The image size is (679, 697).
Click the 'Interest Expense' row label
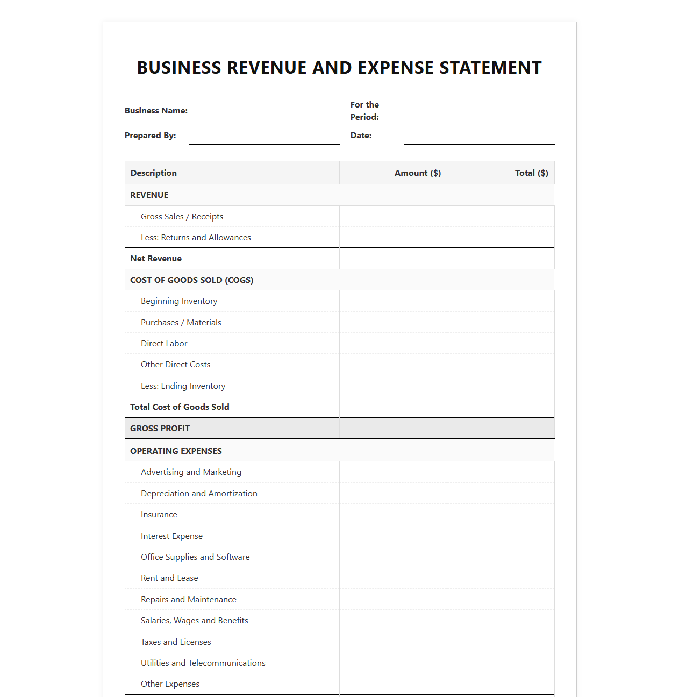[x=172, y=536]
